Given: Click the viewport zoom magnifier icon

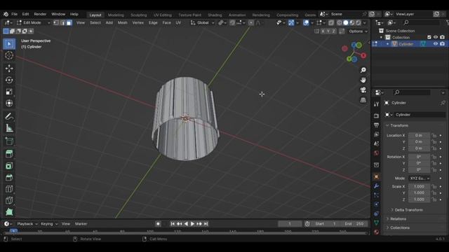Looking at the screenshot, I should click(x=363, y=70).
